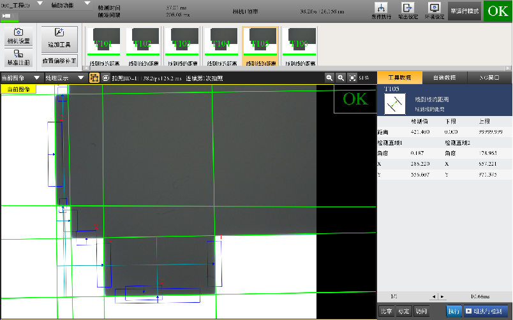Select the T103 tool thumbnail
This screenshot has width=513, height=320.
tap(182, 47)
